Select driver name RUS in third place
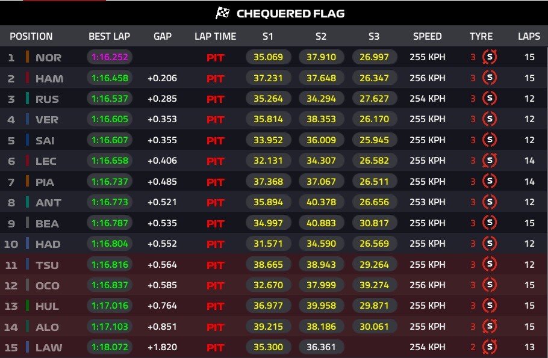 point(47,99)
